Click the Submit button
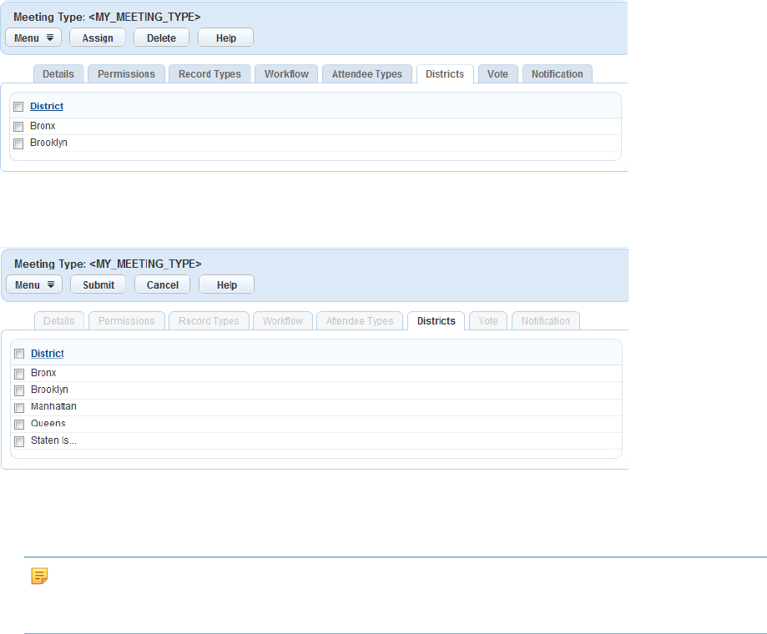 [x=98, y=284]
